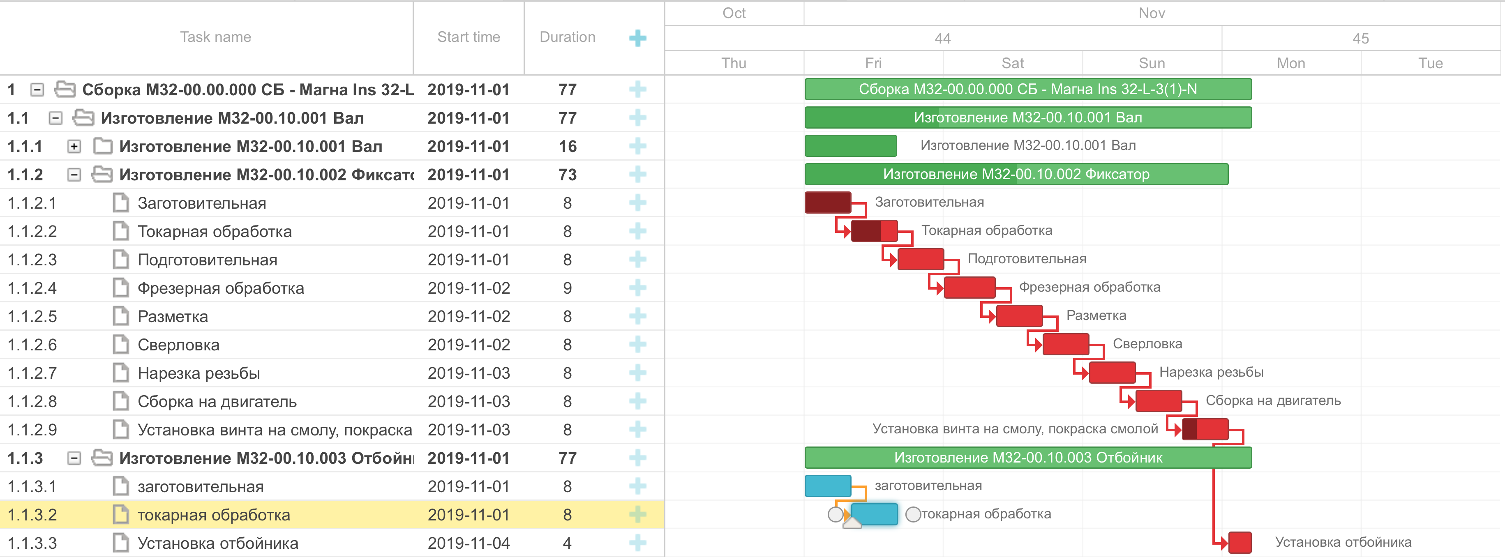Click the Duration column header
1505x557 pixels.
[567, 37]
